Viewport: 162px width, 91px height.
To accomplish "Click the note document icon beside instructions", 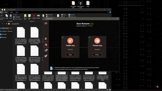I will (51, 68).
